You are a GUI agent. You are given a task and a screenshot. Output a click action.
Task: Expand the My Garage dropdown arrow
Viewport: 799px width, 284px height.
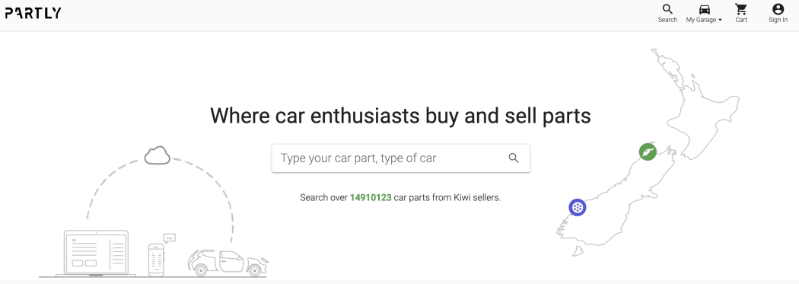[720, 21]
